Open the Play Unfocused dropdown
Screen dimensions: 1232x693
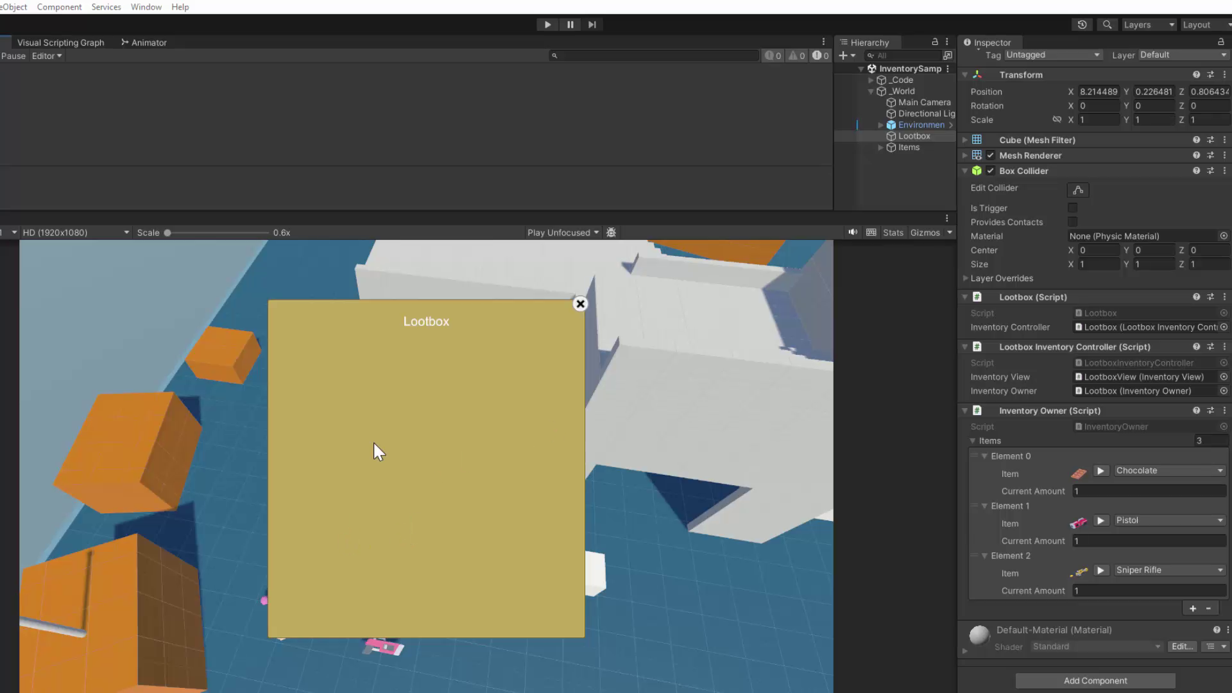(563, 233)
